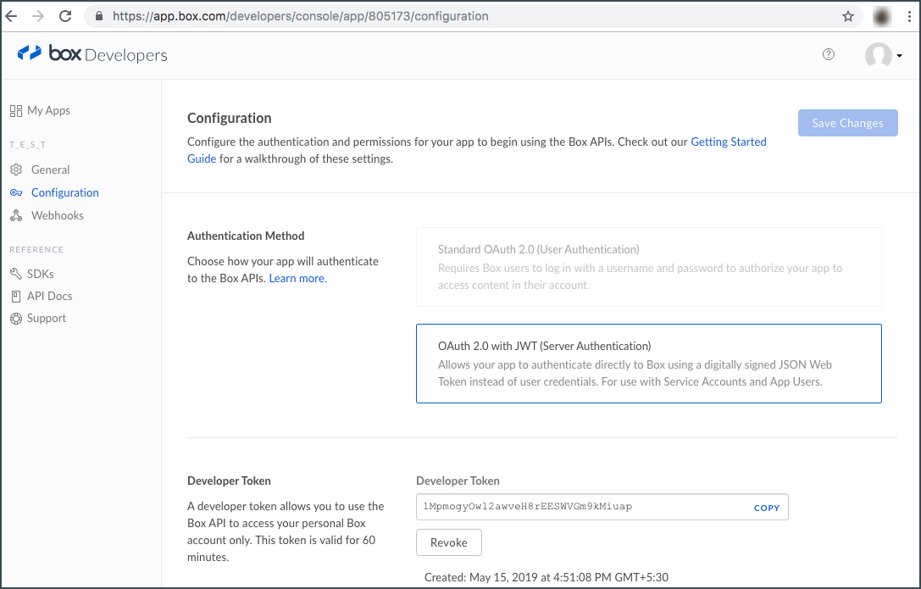This screenshot has width=921, height=589.
Task: Select OAuth 2.0 with JWT Server Authentication
Action: tap(648, 364)
